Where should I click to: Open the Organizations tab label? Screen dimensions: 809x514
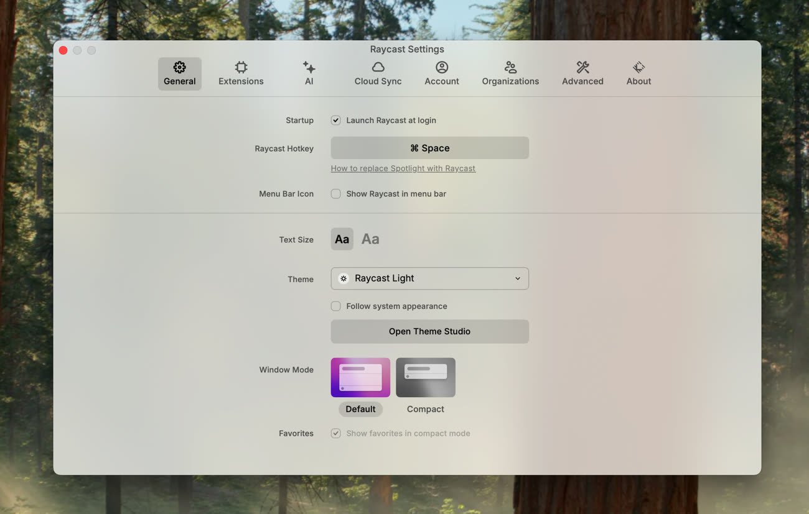510,81
